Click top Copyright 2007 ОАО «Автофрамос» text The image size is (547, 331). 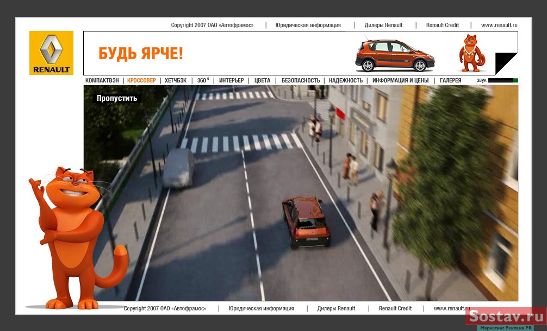coord(212,25)
